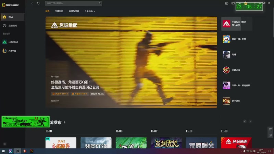Expand the 新游发布 section via its chevron
Screen dimensions: 274x154
pyautogui.click(x=65, y=123)
